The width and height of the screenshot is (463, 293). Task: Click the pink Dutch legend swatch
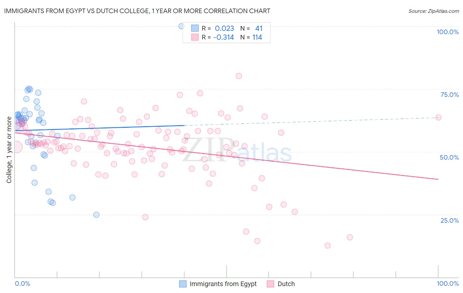pos(271,284)
